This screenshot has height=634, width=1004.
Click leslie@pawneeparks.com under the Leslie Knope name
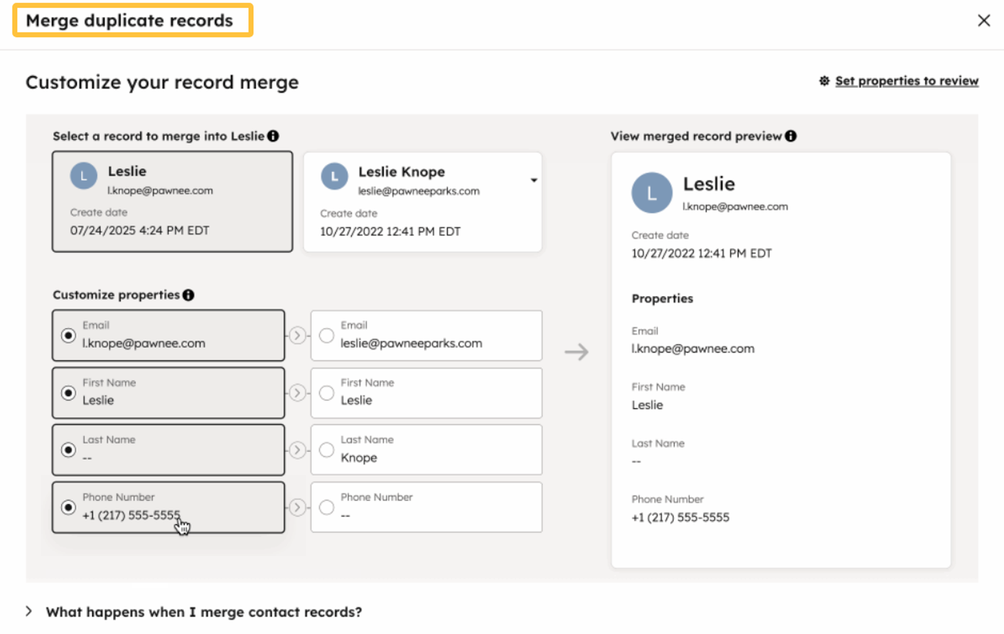419,191
